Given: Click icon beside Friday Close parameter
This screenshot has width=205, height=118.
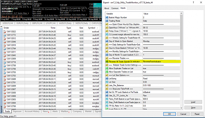Looking at the screenshot, I should pyautogui.click(x=107, y=31).
